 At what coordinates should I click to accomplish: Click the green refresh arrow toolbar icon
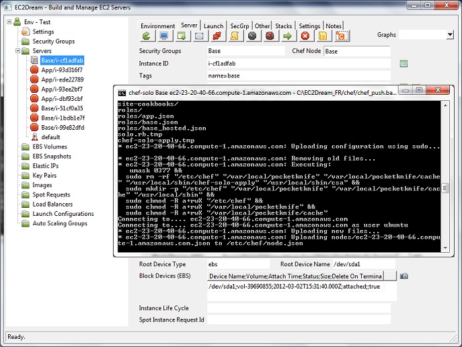147,36
